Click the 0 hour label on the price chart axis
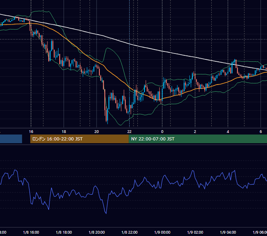 pyautogui.click(x=162, y=132)
